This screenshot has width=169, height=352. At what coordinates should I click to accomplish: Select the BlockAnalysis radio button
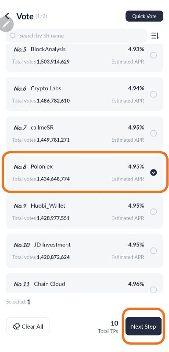point(153,55)
